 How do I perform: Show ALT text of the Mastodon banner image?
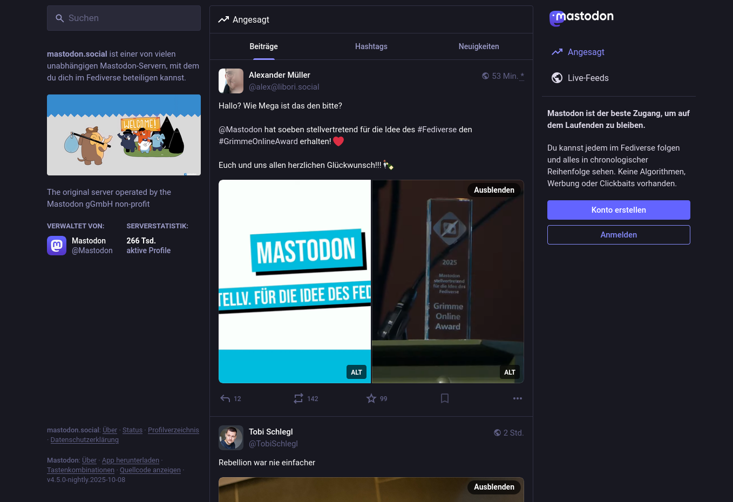356,372
